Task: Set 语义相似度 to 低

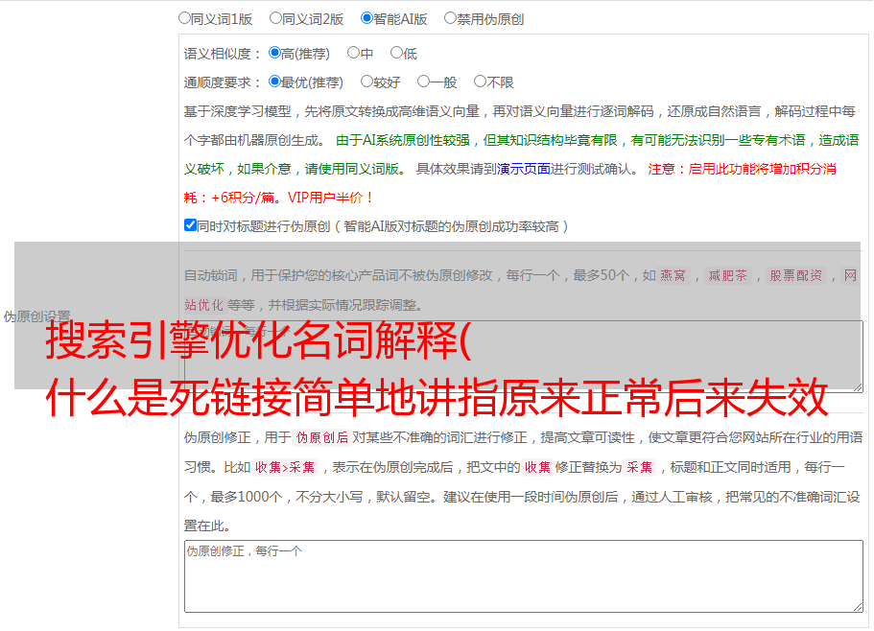Action: (x=396, y=53)
